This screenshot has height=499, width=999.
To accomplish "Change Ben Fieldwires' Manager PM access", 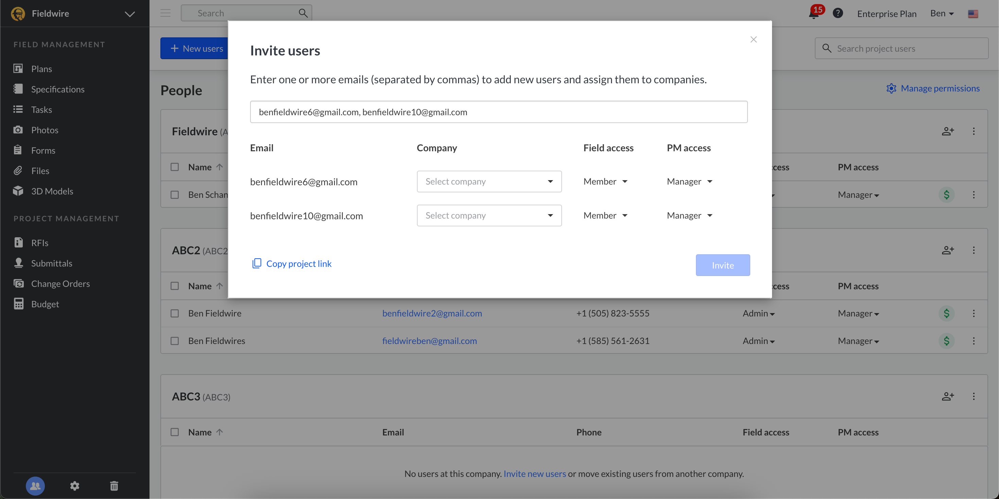I will 858,341.
